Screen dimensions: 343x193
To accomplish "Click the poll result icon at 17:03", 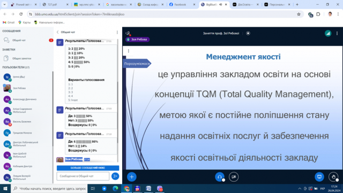I will [60, 110].
